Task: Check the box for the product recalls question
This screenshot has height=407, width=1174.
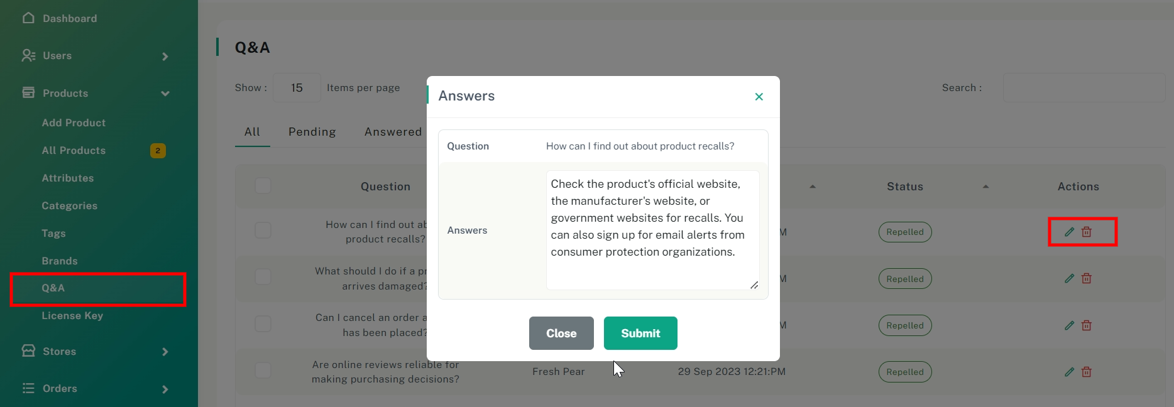Action: [x=263, y=231]
